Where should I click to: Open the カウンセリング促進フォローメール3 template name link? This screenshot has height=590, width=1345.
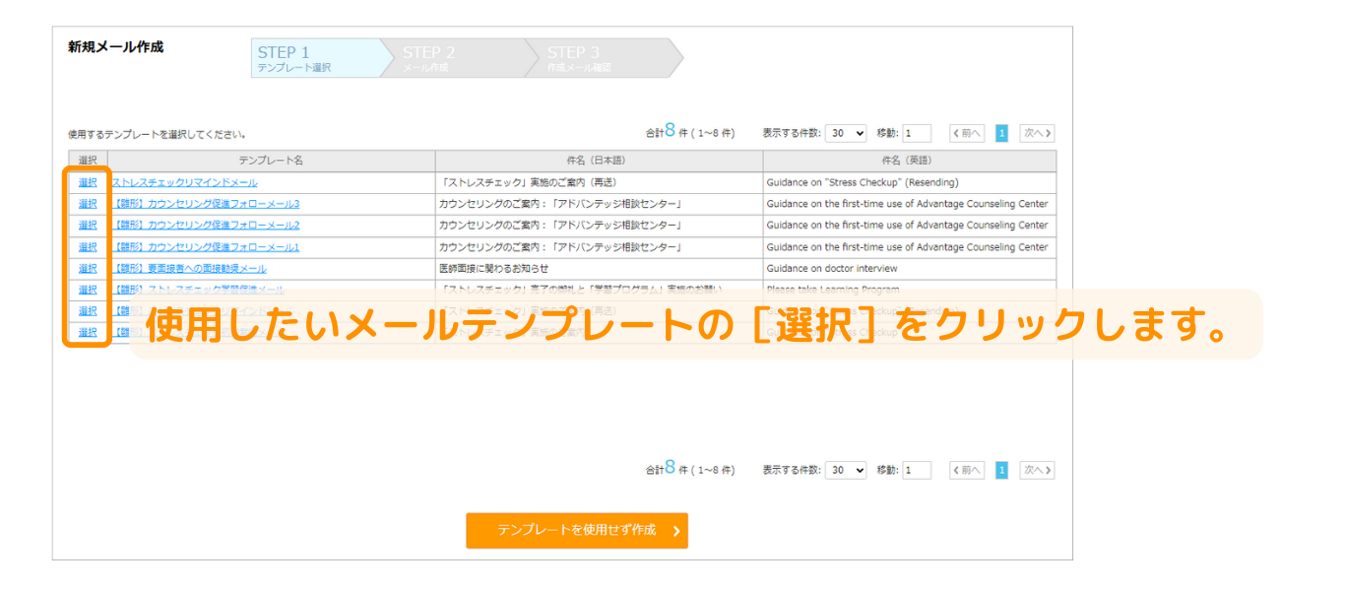pos(206,204)
